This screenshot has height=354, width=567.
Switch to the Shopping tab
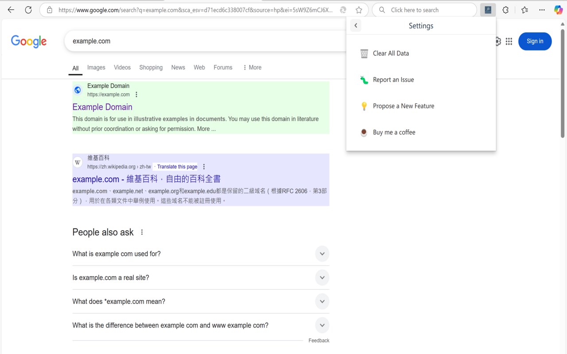click(x=151, y=67)
